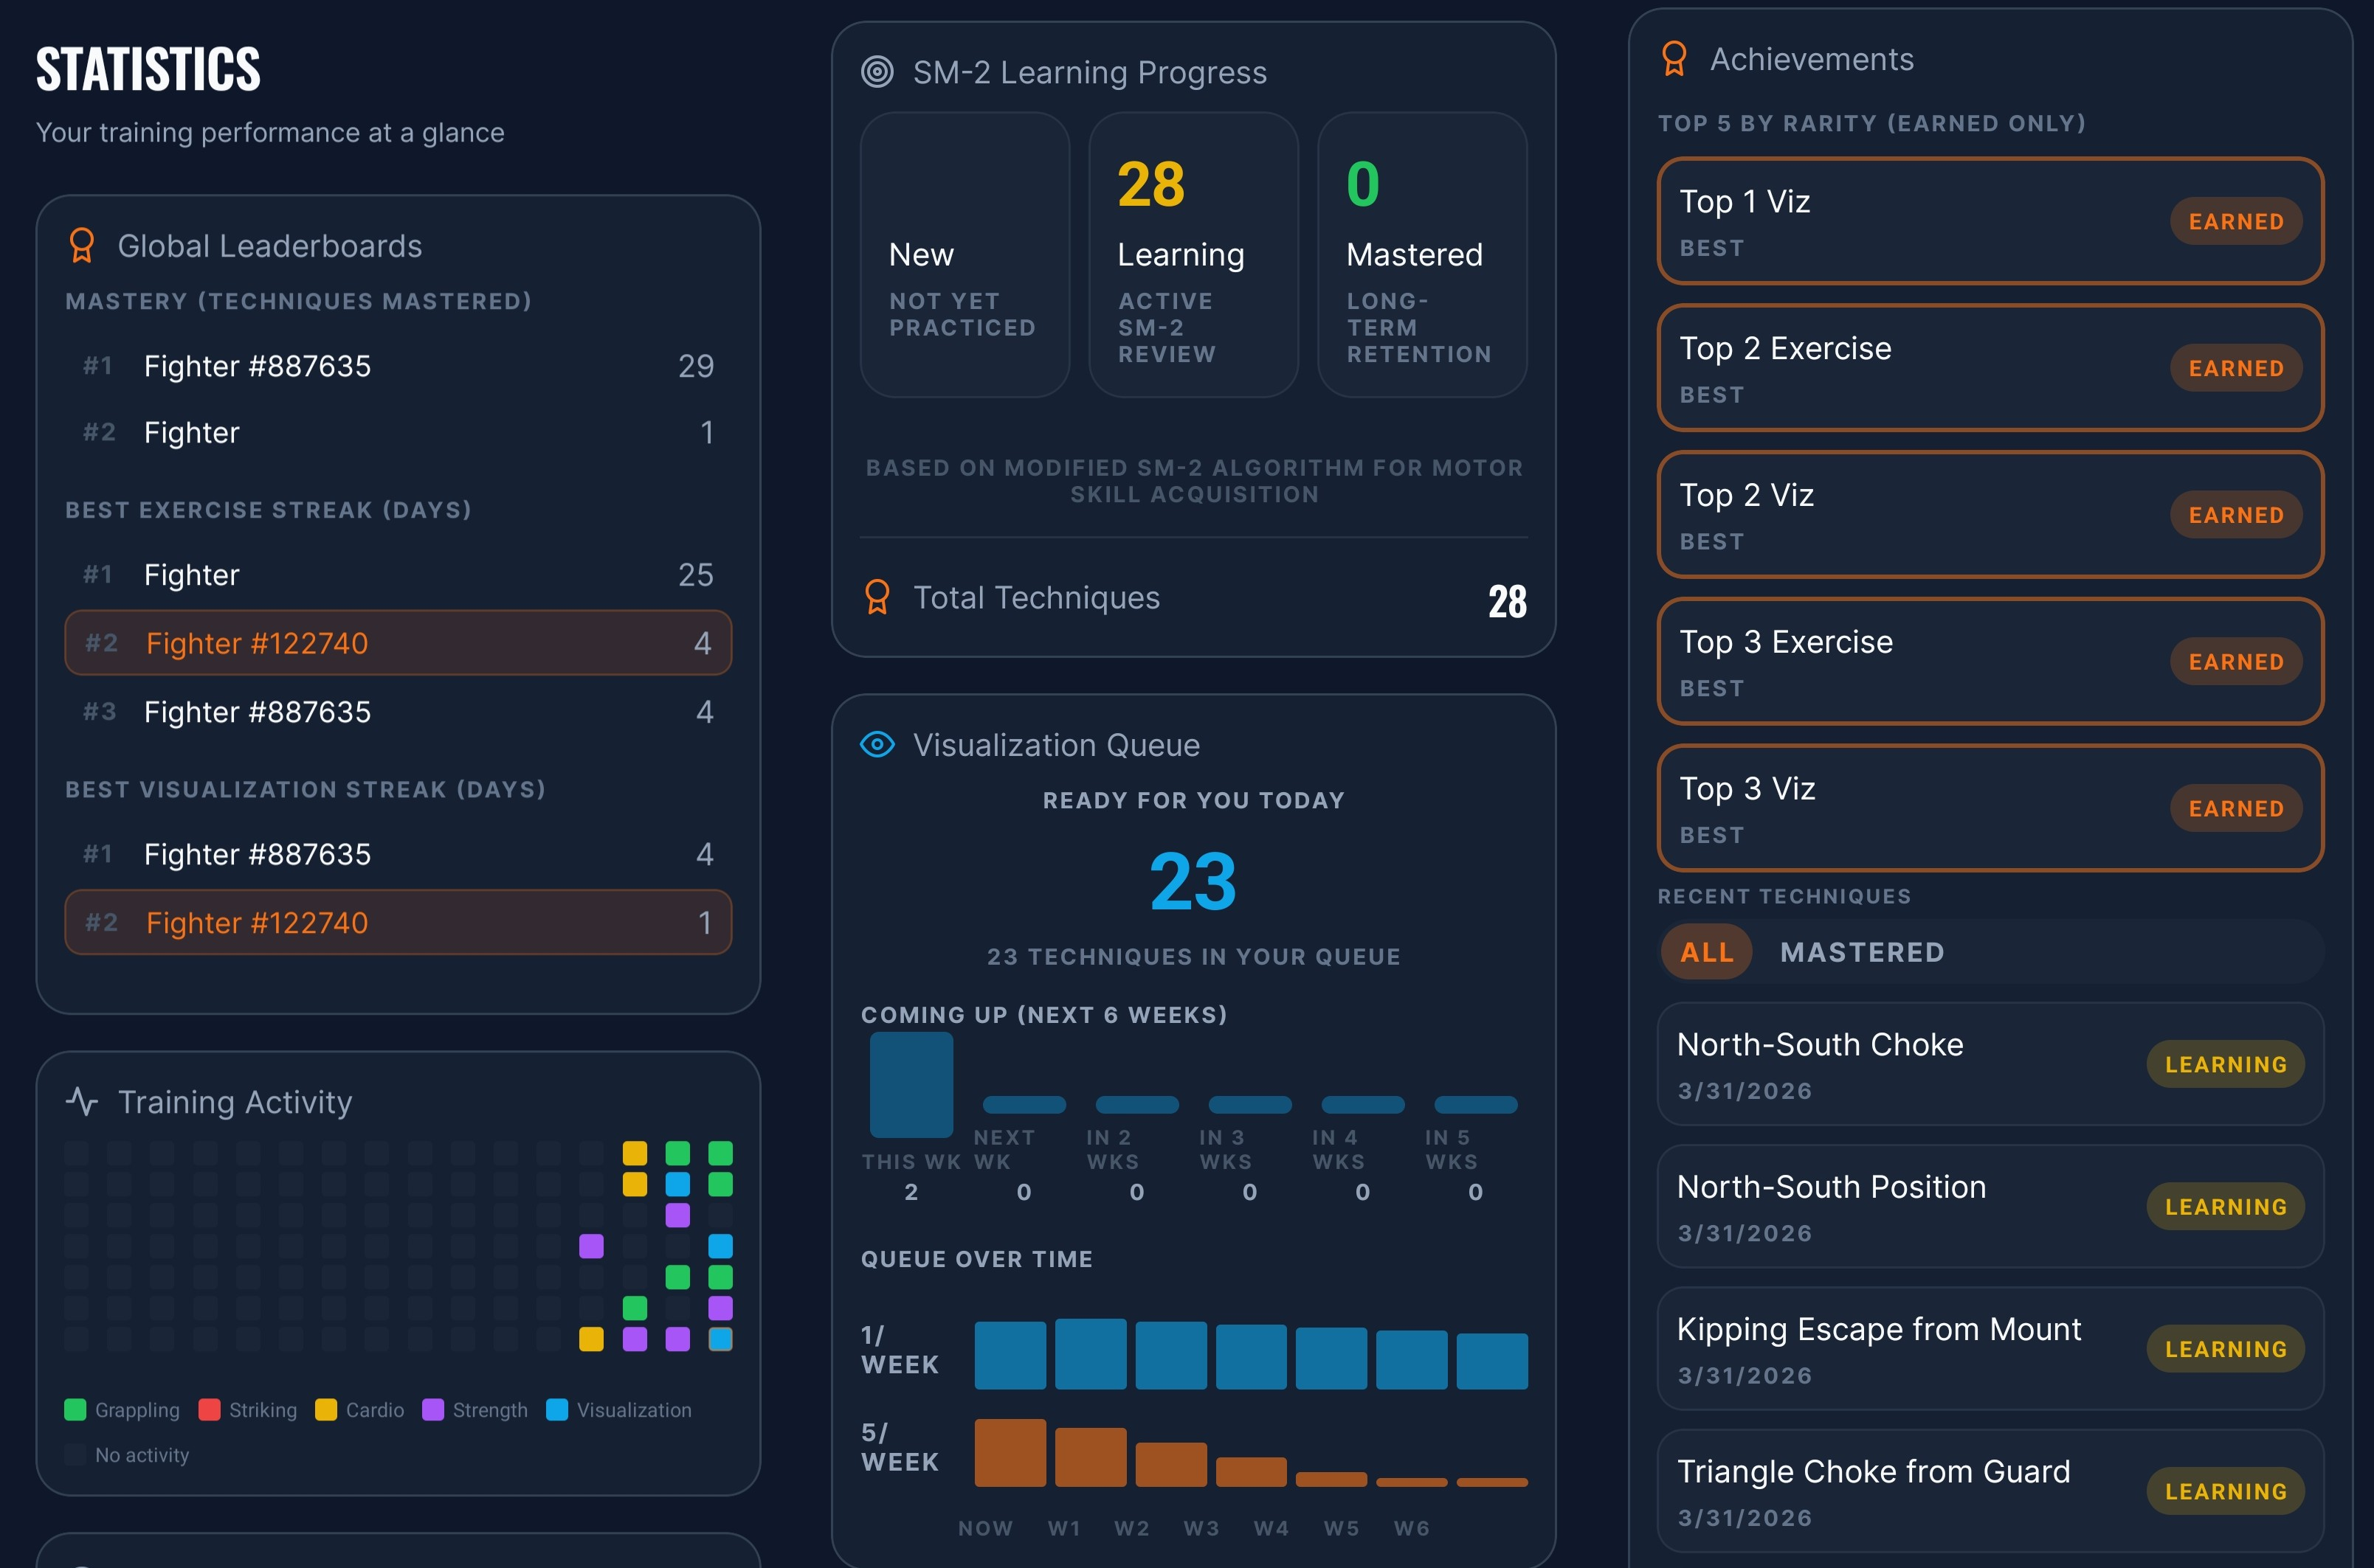Click the medal icon next to Total Techniques
Viewport: 2374px width, 1568px height.
[x=877, y=596]
